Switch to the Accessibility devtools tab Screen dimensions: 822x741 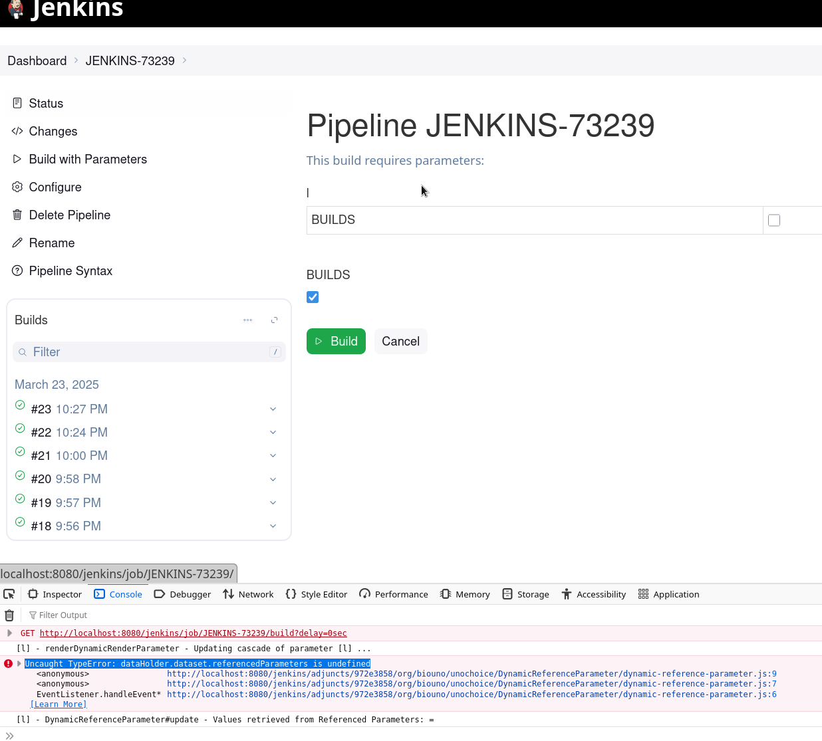[x=593, y=594]
